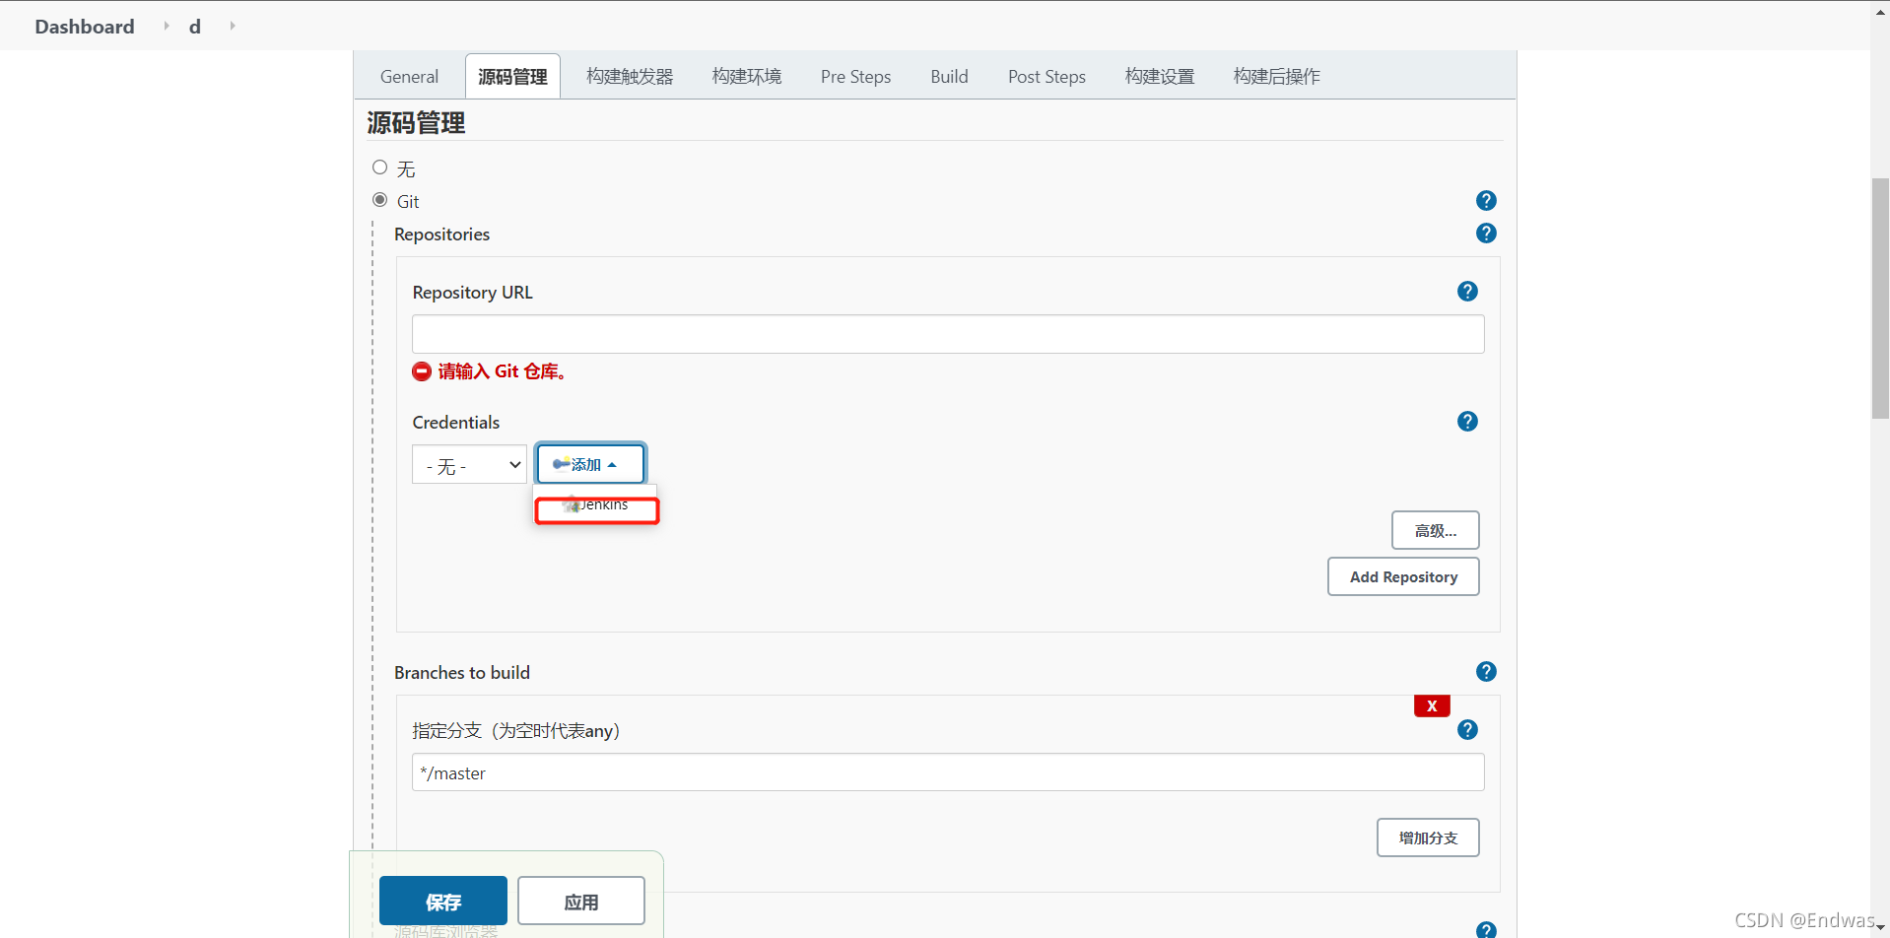The width and height of the screenshot is (1890, 938).
Task: Open help for Branches to build
Action: pos(1486,672)
